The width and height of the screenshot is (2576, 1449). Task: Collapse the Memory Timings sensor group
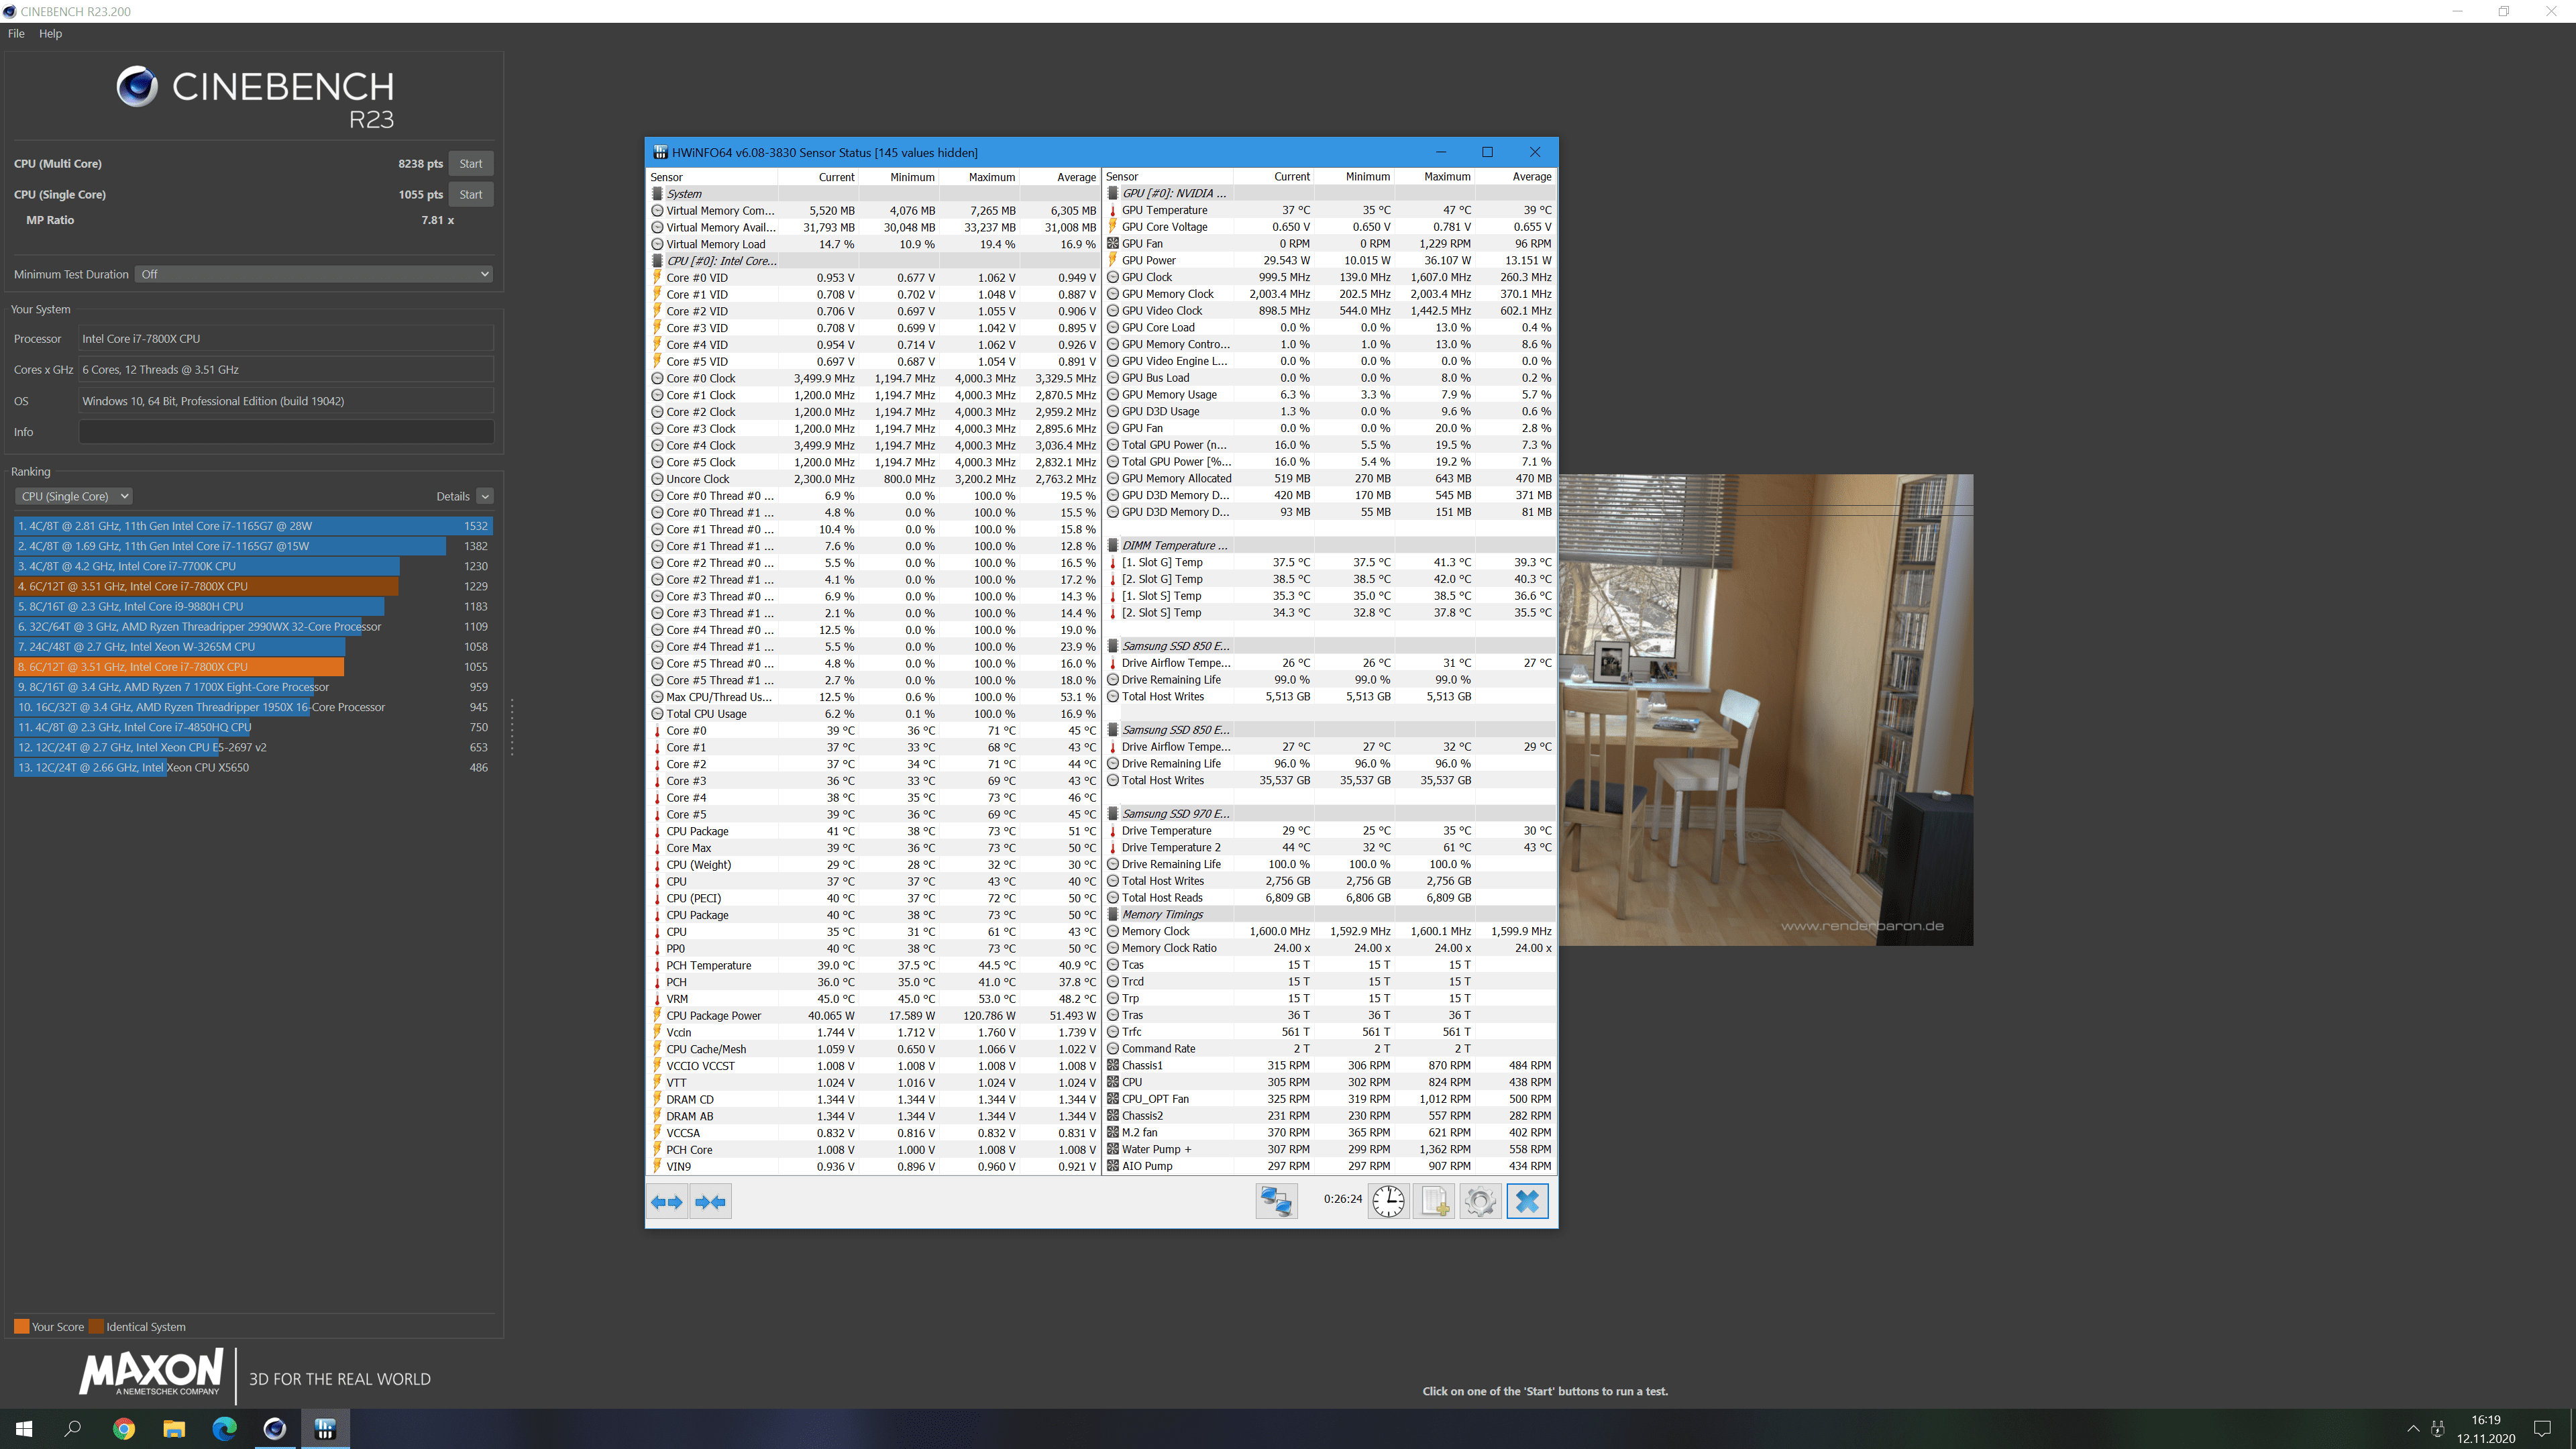tap(1162, 914)
